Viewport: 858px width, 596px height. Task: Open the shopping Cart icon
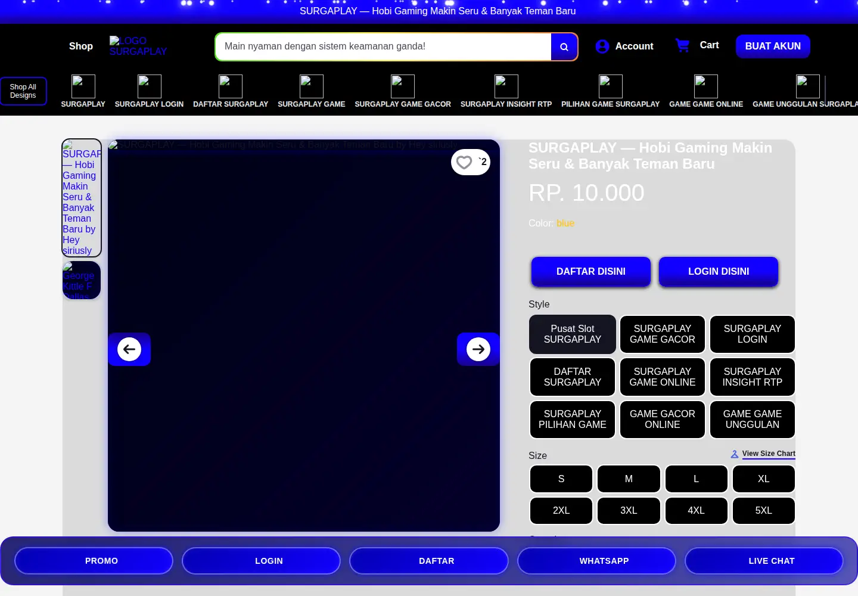tap(682, 45)
